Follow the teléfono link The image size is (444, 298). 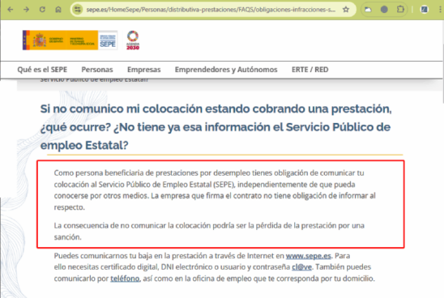coord(125,279)
